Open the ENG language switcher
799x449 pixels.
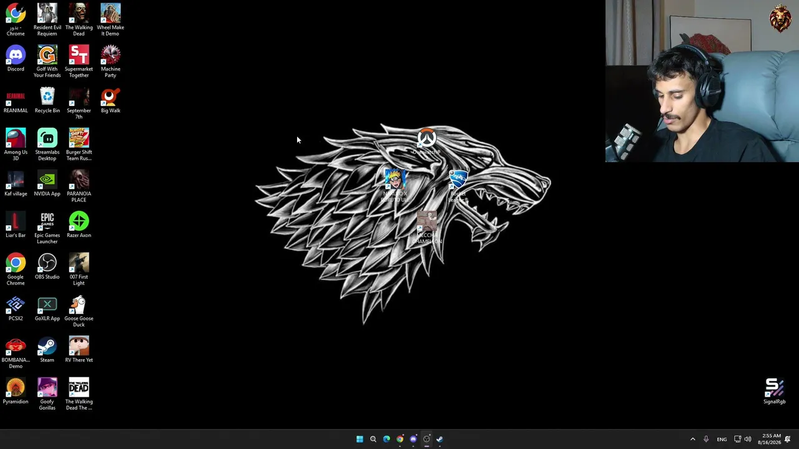click(722, 439)
